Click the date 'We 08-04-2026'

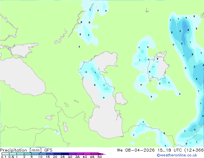(x=136, y=150)
